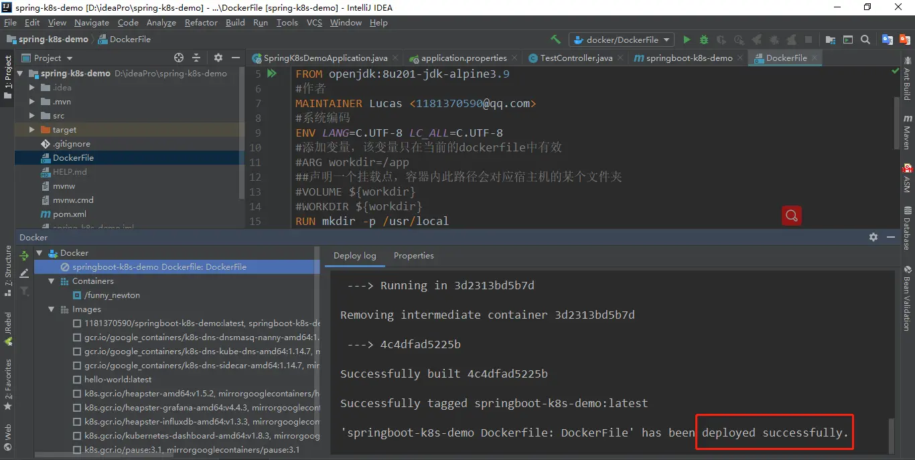The image size is (915, 460).
Task: Expand the src folder
Action: (32, 115)
